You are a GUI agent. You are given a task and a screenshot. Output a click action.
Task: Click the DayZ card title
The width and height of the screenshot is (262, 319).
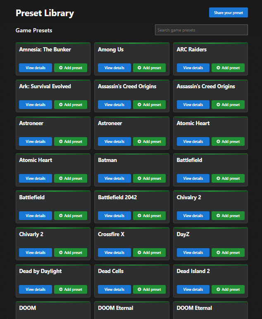point(183,234)
